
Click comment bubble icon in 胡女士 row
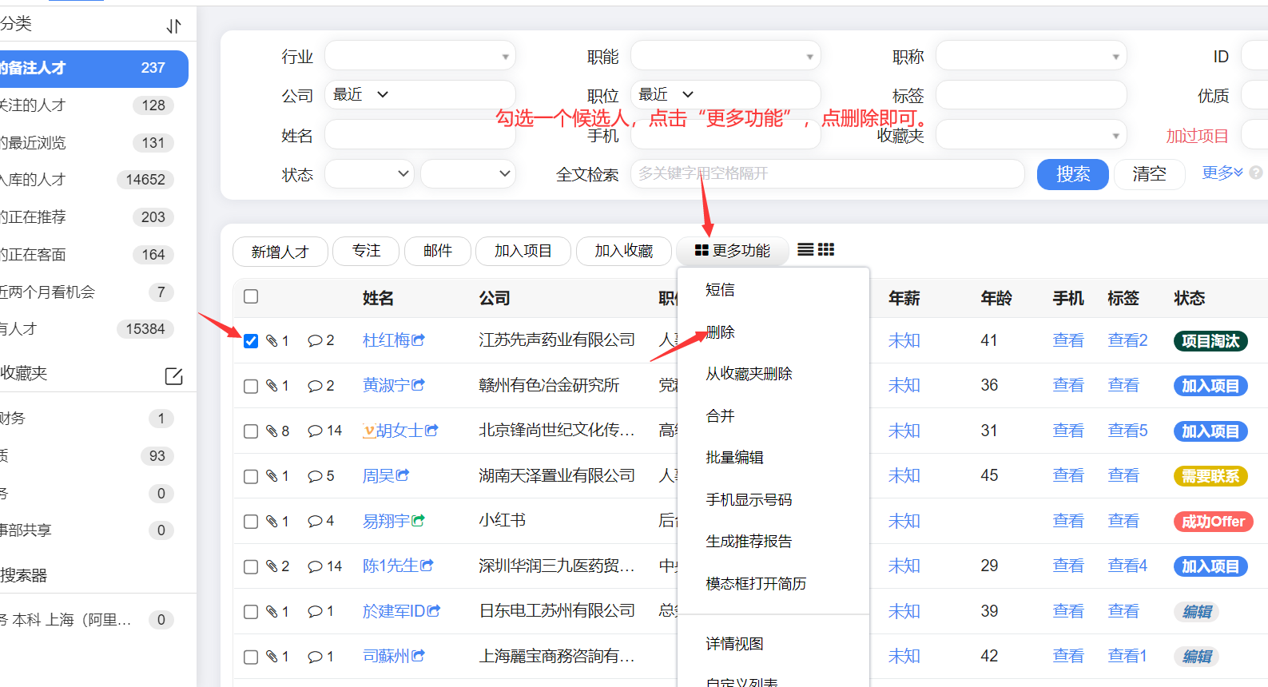315,431
